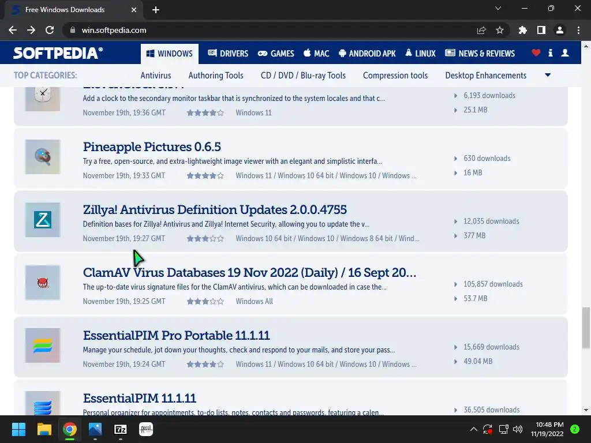Open the Windows section tab
591x443 pixels.
tap(170, 54)
